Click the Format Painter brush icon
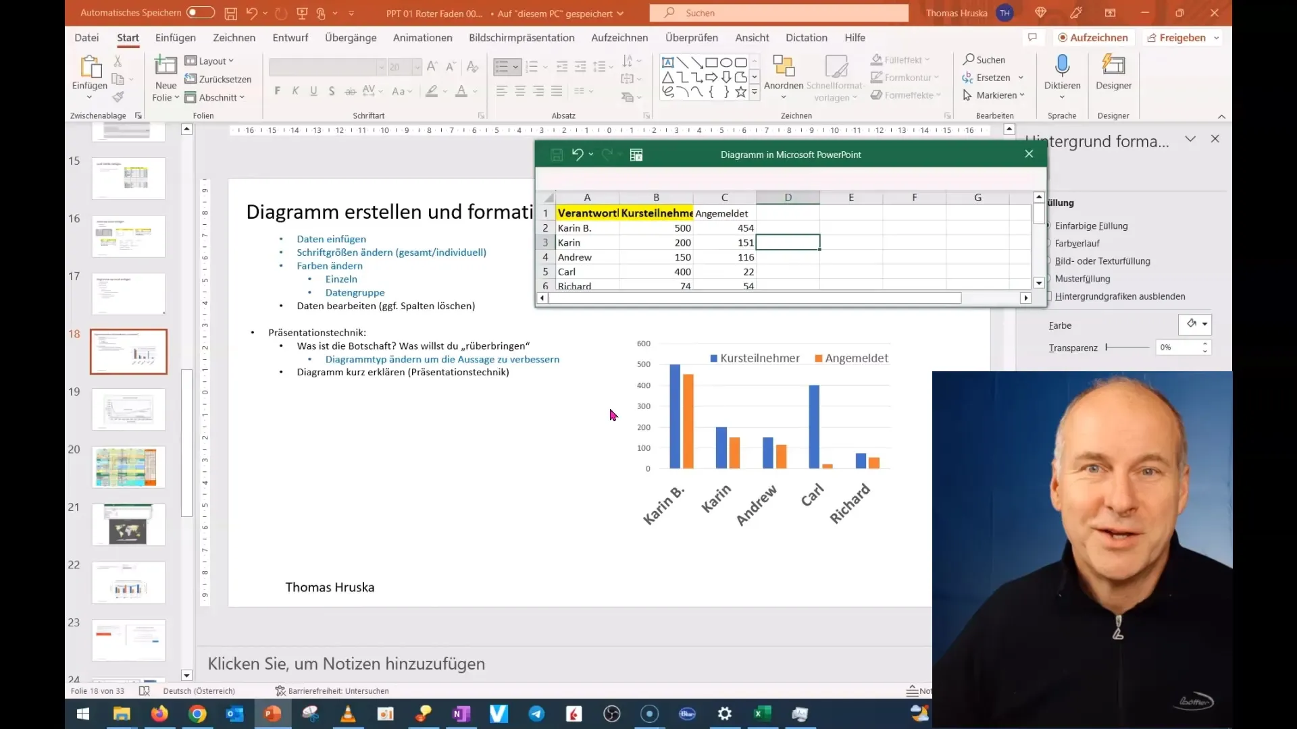Image resolution: width=1297 pixels, height=729 pixels. (118, 97)
